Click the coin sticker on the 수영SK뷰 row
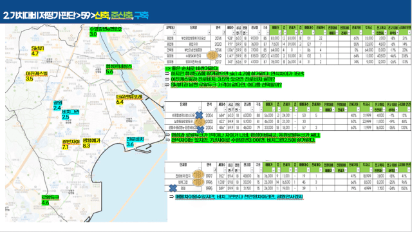The image size is (412, 232). 212,55
